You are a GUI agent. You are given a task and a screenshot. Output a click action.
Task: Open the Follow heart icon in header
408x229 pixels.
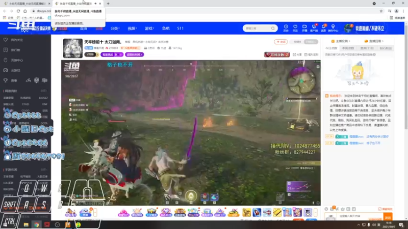pyautogui.click(x=295, y=28)
